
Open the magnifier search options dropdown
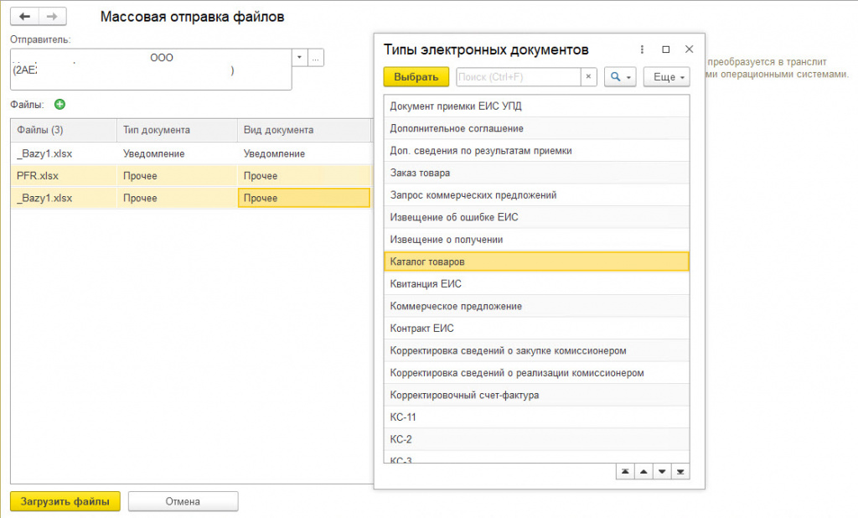(621, 77)
